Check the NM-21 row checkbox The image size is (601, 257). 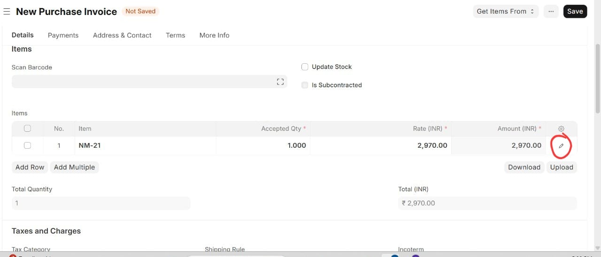click(27, 145)
